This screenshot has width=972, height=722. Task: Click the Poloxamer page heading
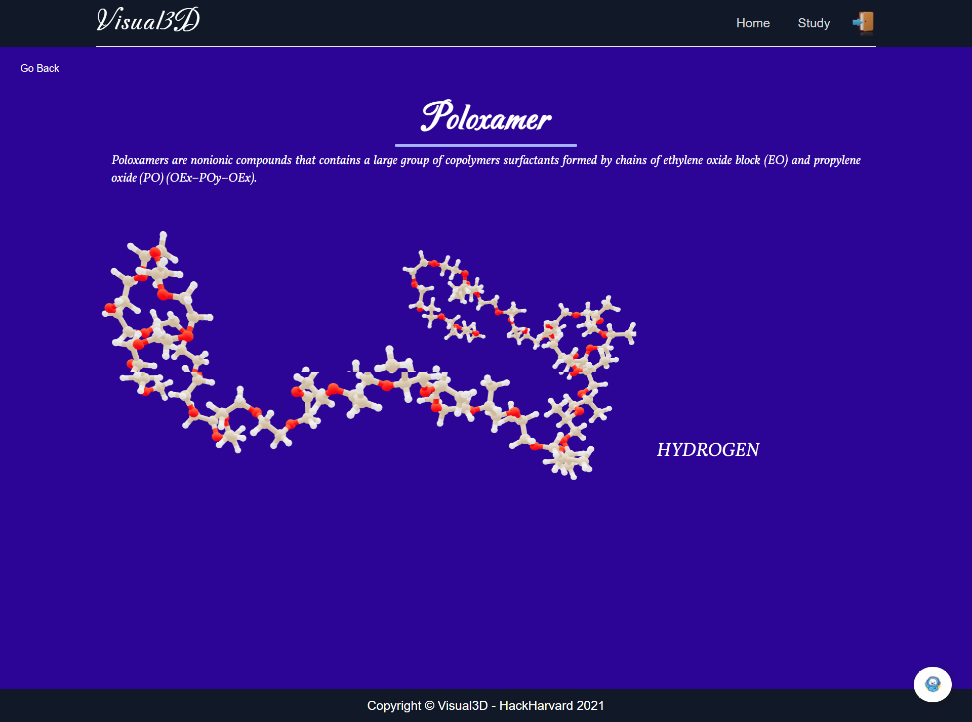(485, 117)
